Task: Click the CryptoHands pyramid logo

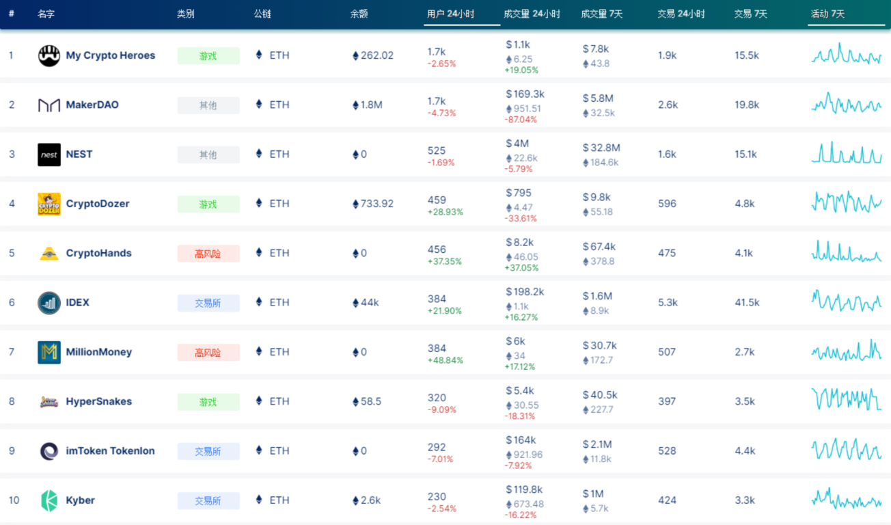Action: (x=49, y=254)
